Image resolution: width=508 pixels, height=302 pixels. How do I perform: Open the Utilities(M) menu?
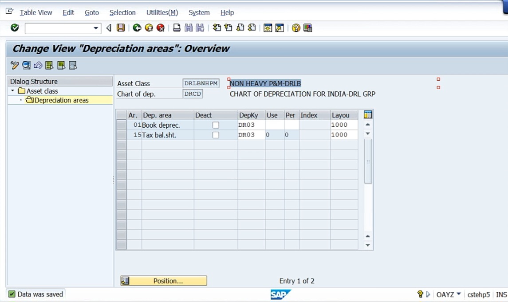click(162, 12)
